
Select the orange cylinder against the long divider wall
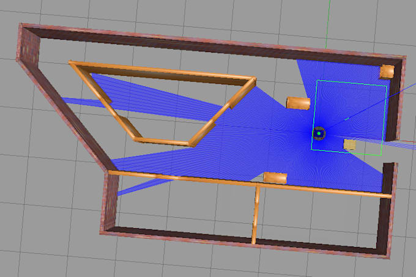tap(275, 177)
